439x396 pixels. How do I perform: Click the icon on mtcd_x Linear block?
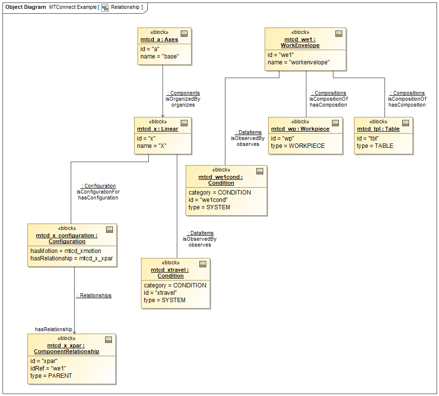[184, 123]
